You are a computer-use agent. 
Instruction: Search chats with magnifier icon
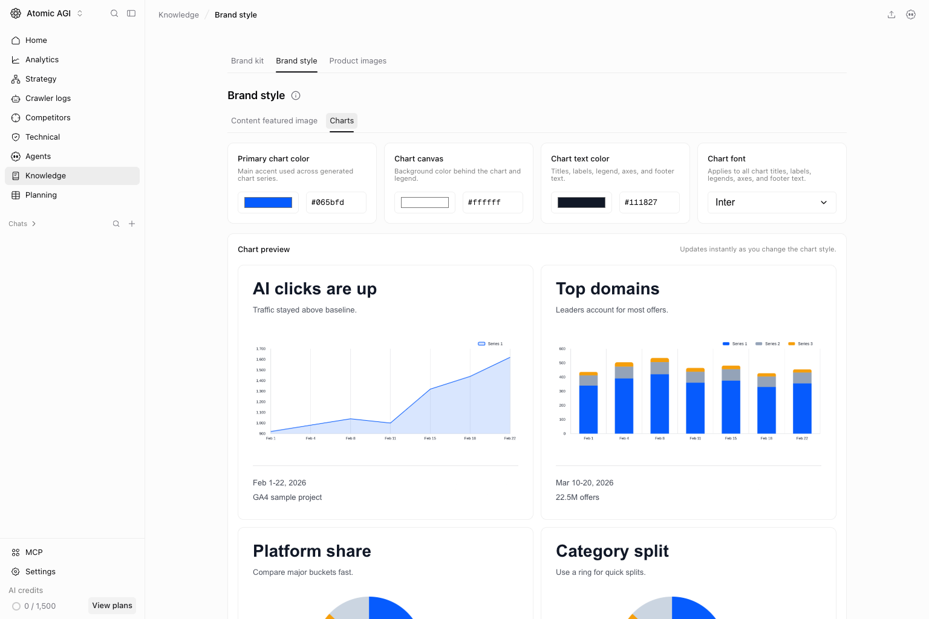pyautogui.click(x=116, y=224)
